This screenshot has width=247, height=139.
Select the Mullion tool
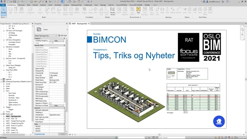click(77, 10)
